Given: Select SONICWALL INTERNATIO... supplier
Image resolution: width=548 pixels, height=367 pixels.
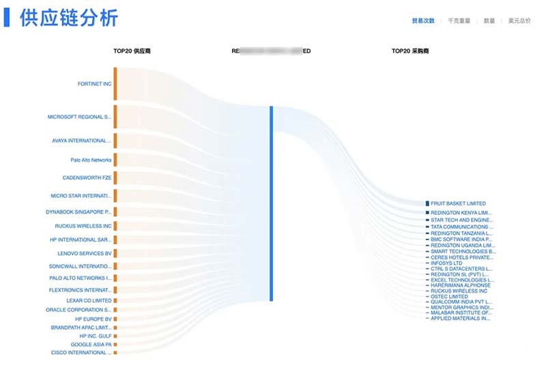Looking at the screenshot, I should (81, 267).
